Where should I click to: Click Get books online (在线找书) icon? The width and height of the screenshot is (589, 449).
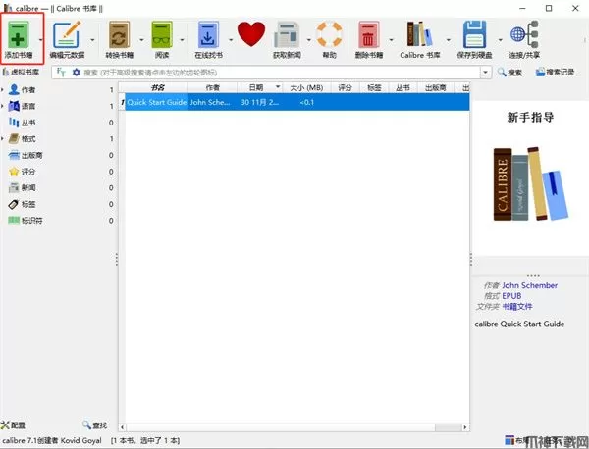pos(208,34)
